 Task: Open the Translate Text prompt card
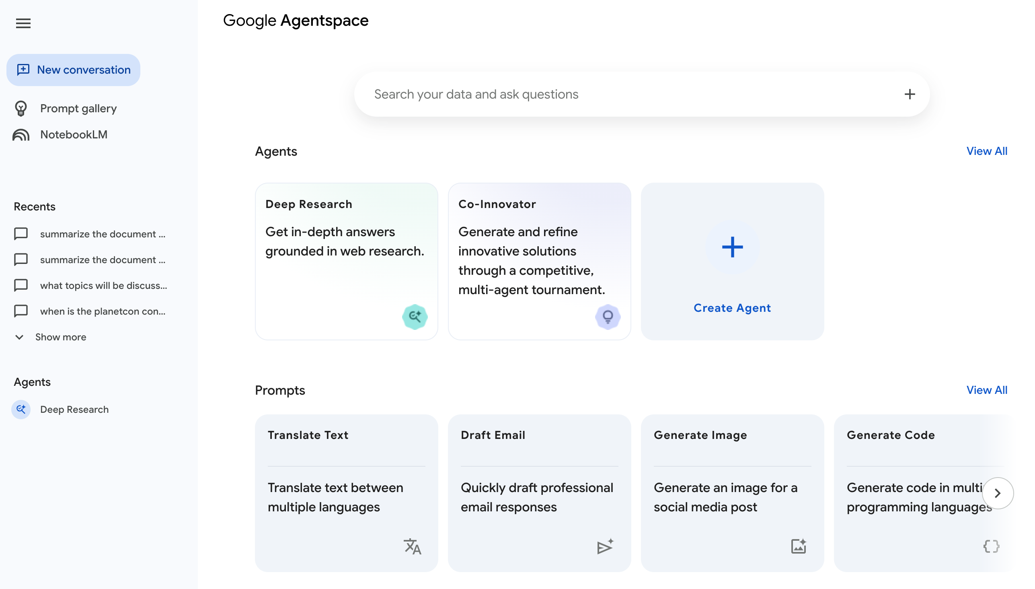[x=347, y=493]
